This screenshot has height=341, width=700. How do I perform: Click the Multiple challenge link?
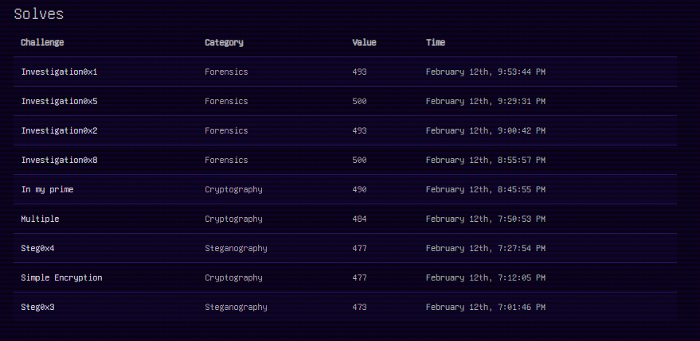(x=40, y=219)
